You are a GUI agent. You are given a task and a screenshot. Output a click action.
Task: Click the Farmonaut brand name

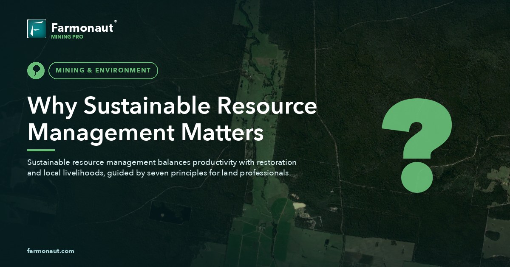coord(82,28)
